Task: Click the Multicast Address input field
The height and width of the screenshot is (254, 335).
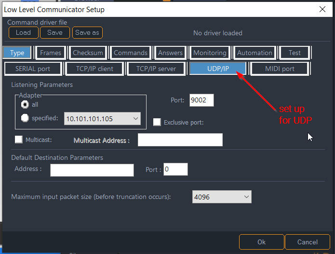Action: 180,140
